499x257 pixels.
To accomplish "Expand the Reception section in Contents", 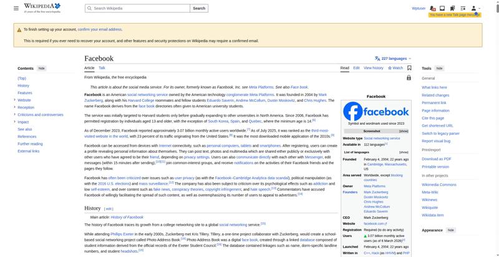I will [x=14, y=107].
